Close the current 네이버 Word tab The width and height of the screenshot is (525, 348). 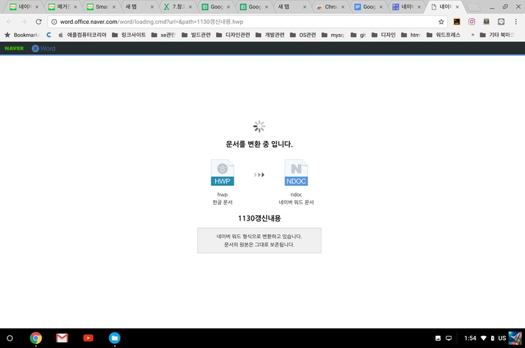[457, 7]
